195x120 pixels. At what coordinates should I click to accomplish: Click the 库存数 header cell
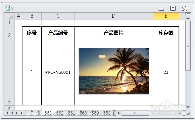[x=166, y=33]
